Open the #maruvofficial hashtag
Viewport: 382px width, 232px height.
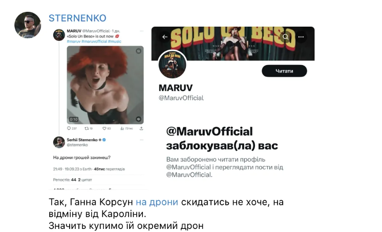point(94,41)
